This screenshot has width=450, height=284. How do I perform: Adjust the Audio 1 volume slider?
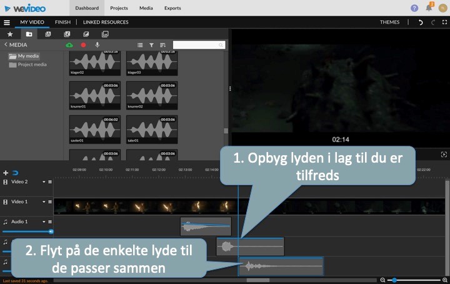(27, 231)
